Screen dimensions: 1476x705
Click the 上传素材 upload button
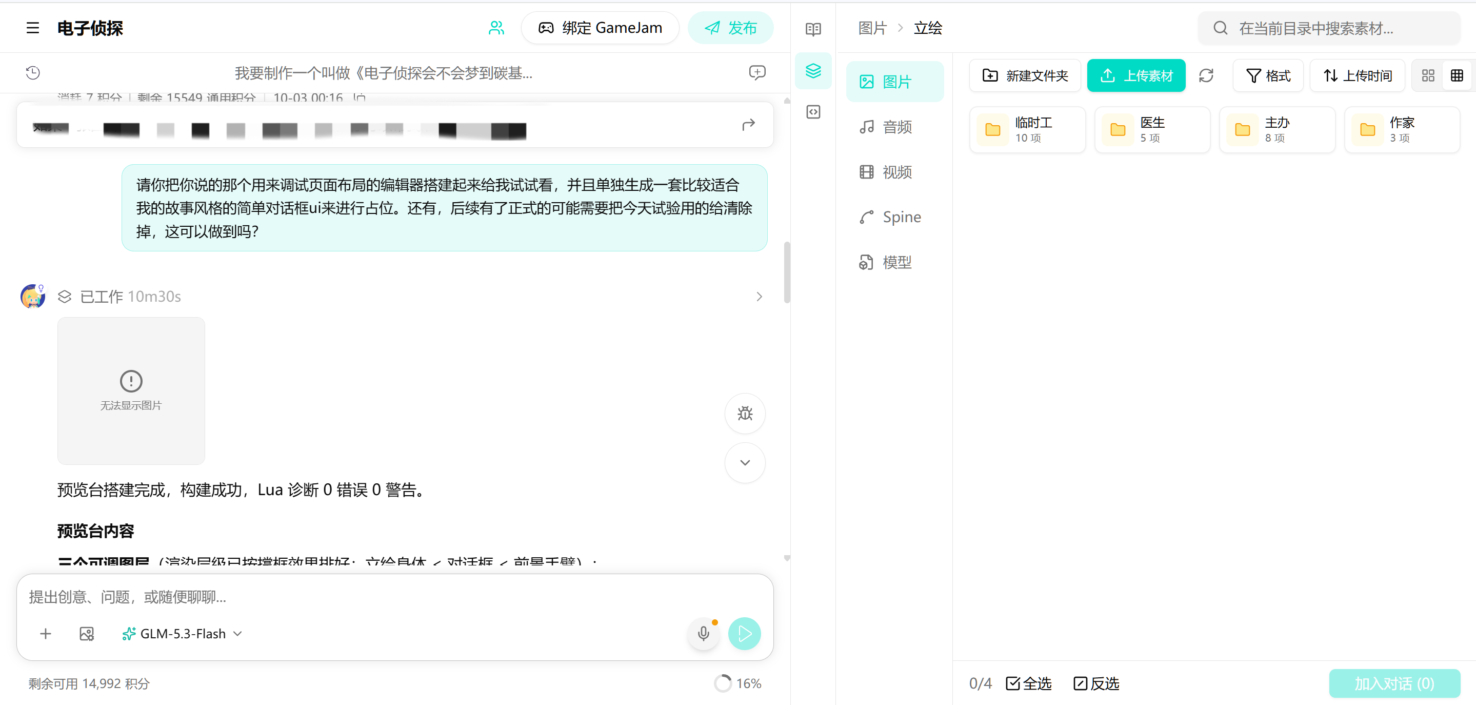(1135, 75)
